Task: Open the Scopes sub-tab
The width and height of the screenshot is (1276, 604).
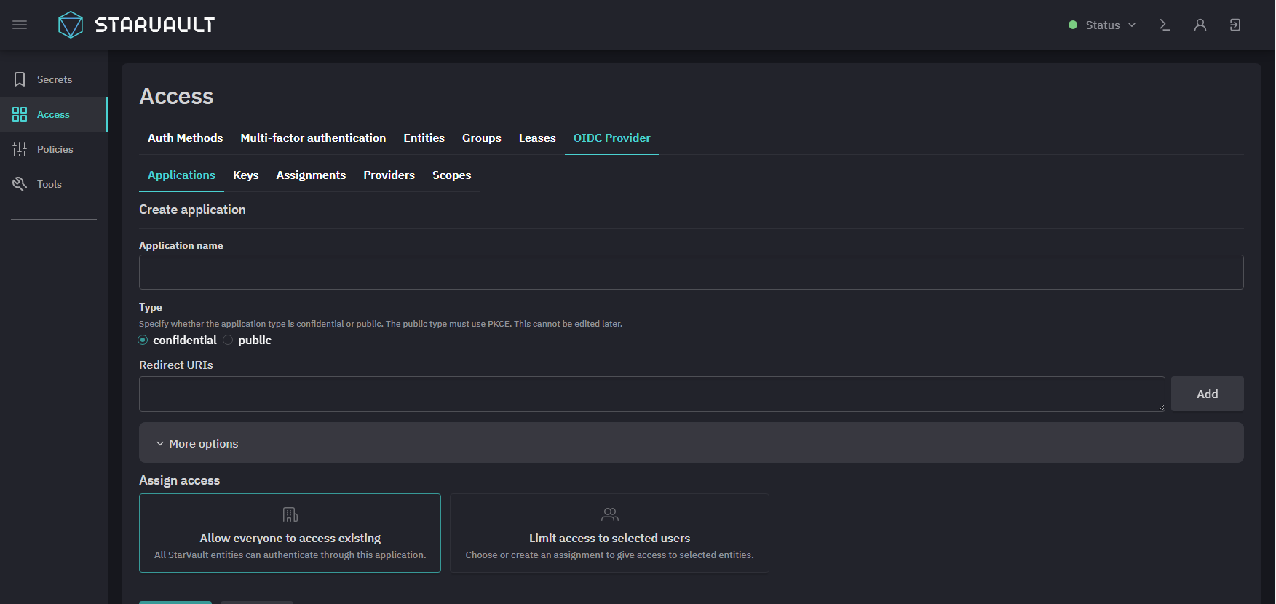Action: coord(452,175)
